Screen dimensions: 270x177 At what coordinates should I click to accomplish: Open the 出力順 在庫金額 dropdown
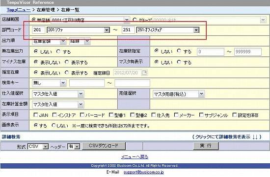point(49,42)
